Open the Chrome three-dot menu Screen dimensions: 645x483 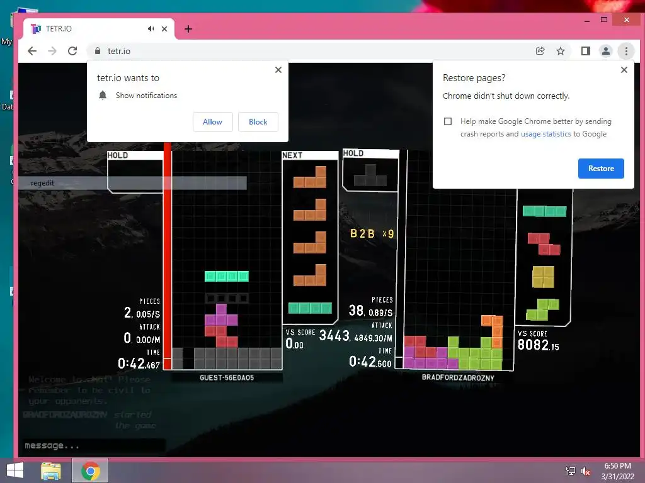[x=626, y=51]
